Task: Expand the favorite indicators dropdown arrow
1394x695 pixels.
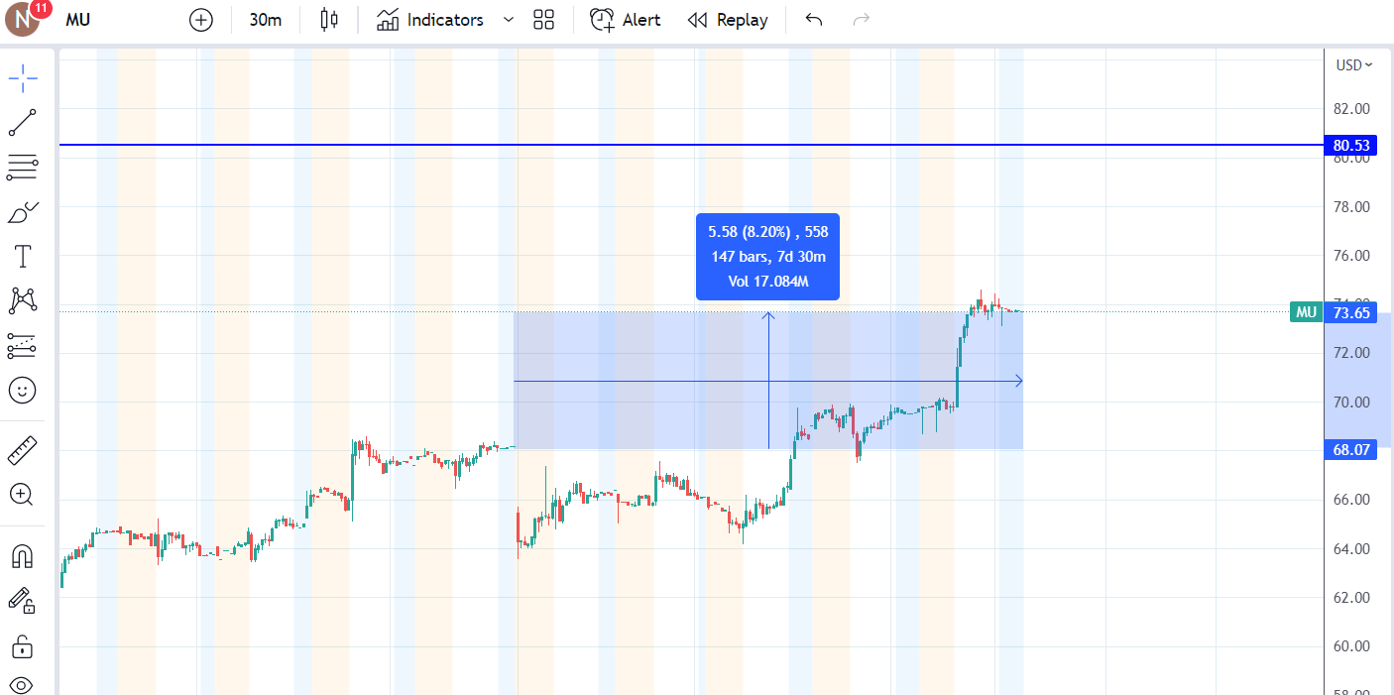Action: coord(509,20)
